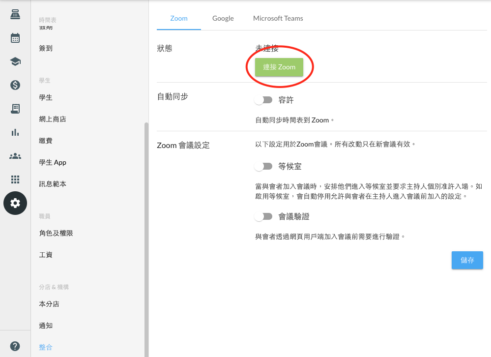Click the 連接 Zoom button

click(279, 67)
